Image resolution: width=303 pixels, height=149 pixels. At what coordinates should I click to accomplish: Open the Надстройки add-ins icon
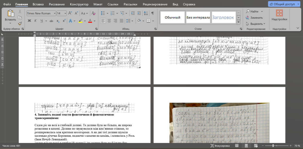point(279,13)
